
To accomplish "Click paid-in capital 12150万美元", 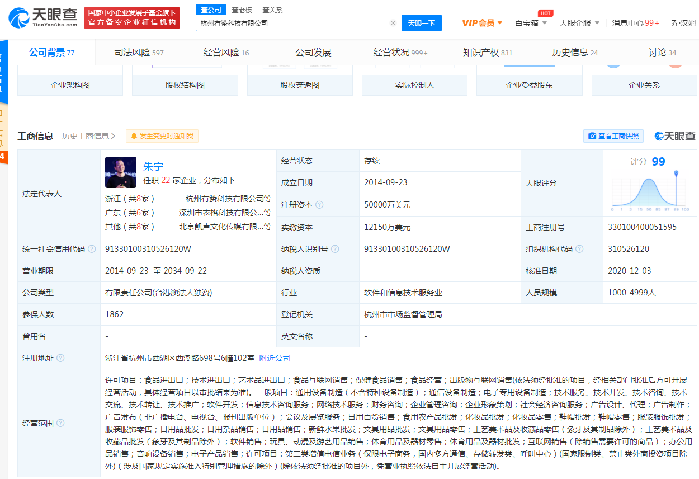I will (387, 227).
